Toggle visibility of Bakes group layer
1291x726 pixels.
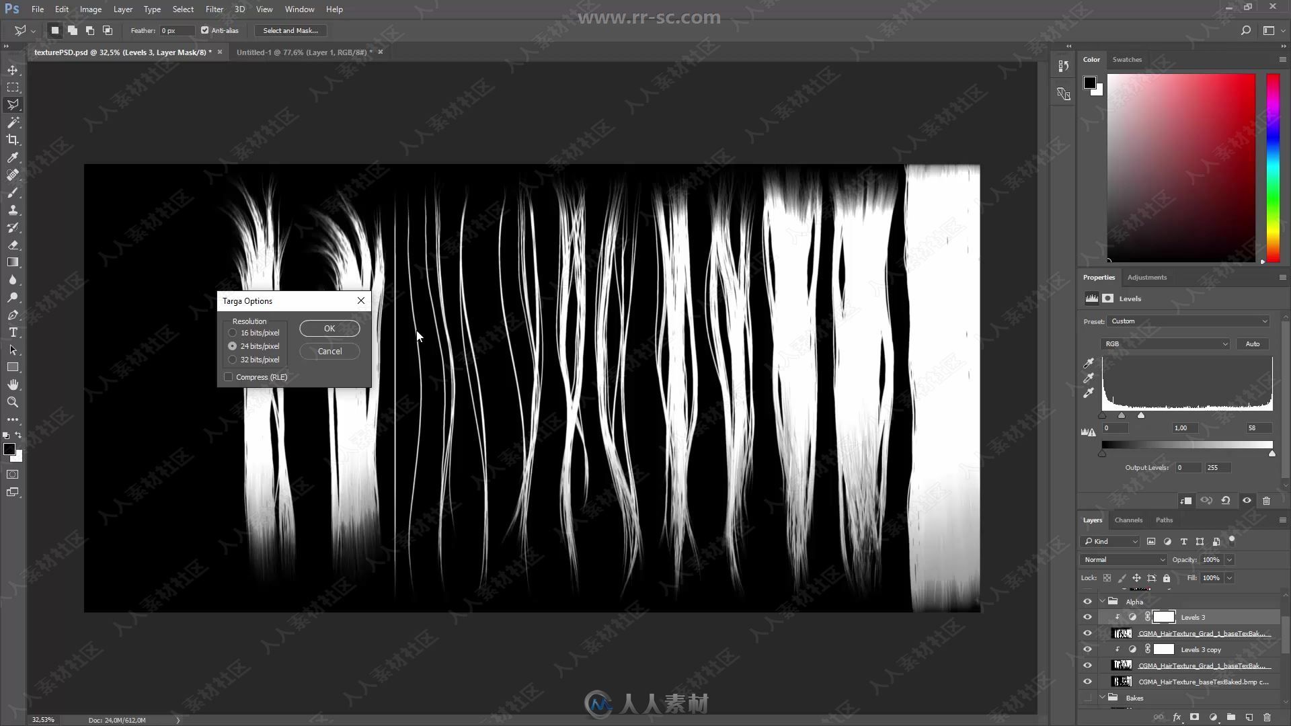pyautogui.click(x=1088, y=698)
